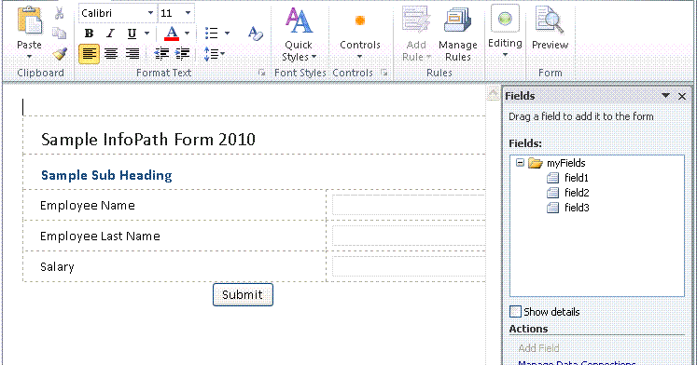Click the clear formatting icon

tap(255, 34)
